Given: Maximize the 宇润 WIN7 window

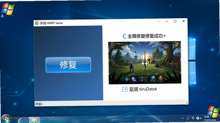Looking at the screenshot, I should (x=175, y=21).
